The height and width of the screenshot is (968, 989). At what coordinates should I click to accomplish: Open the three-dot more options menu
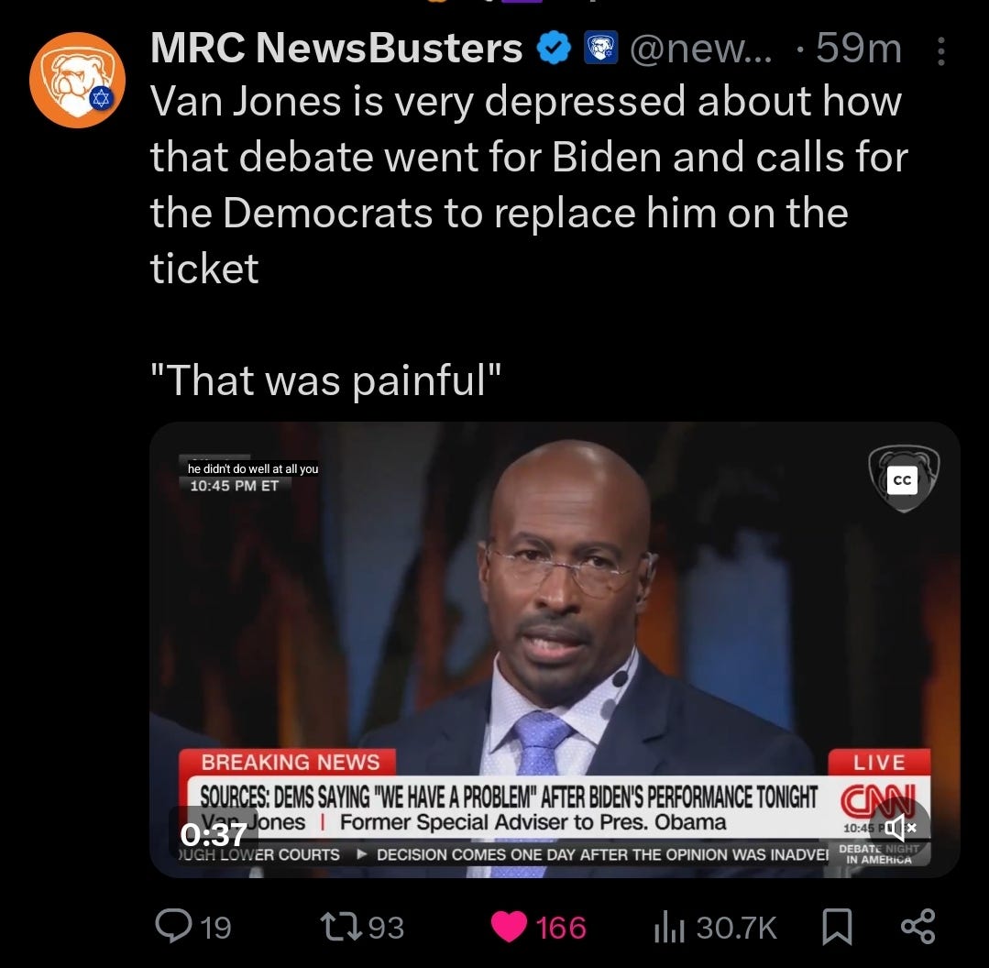pyautogui.click(x=940, y=51)
